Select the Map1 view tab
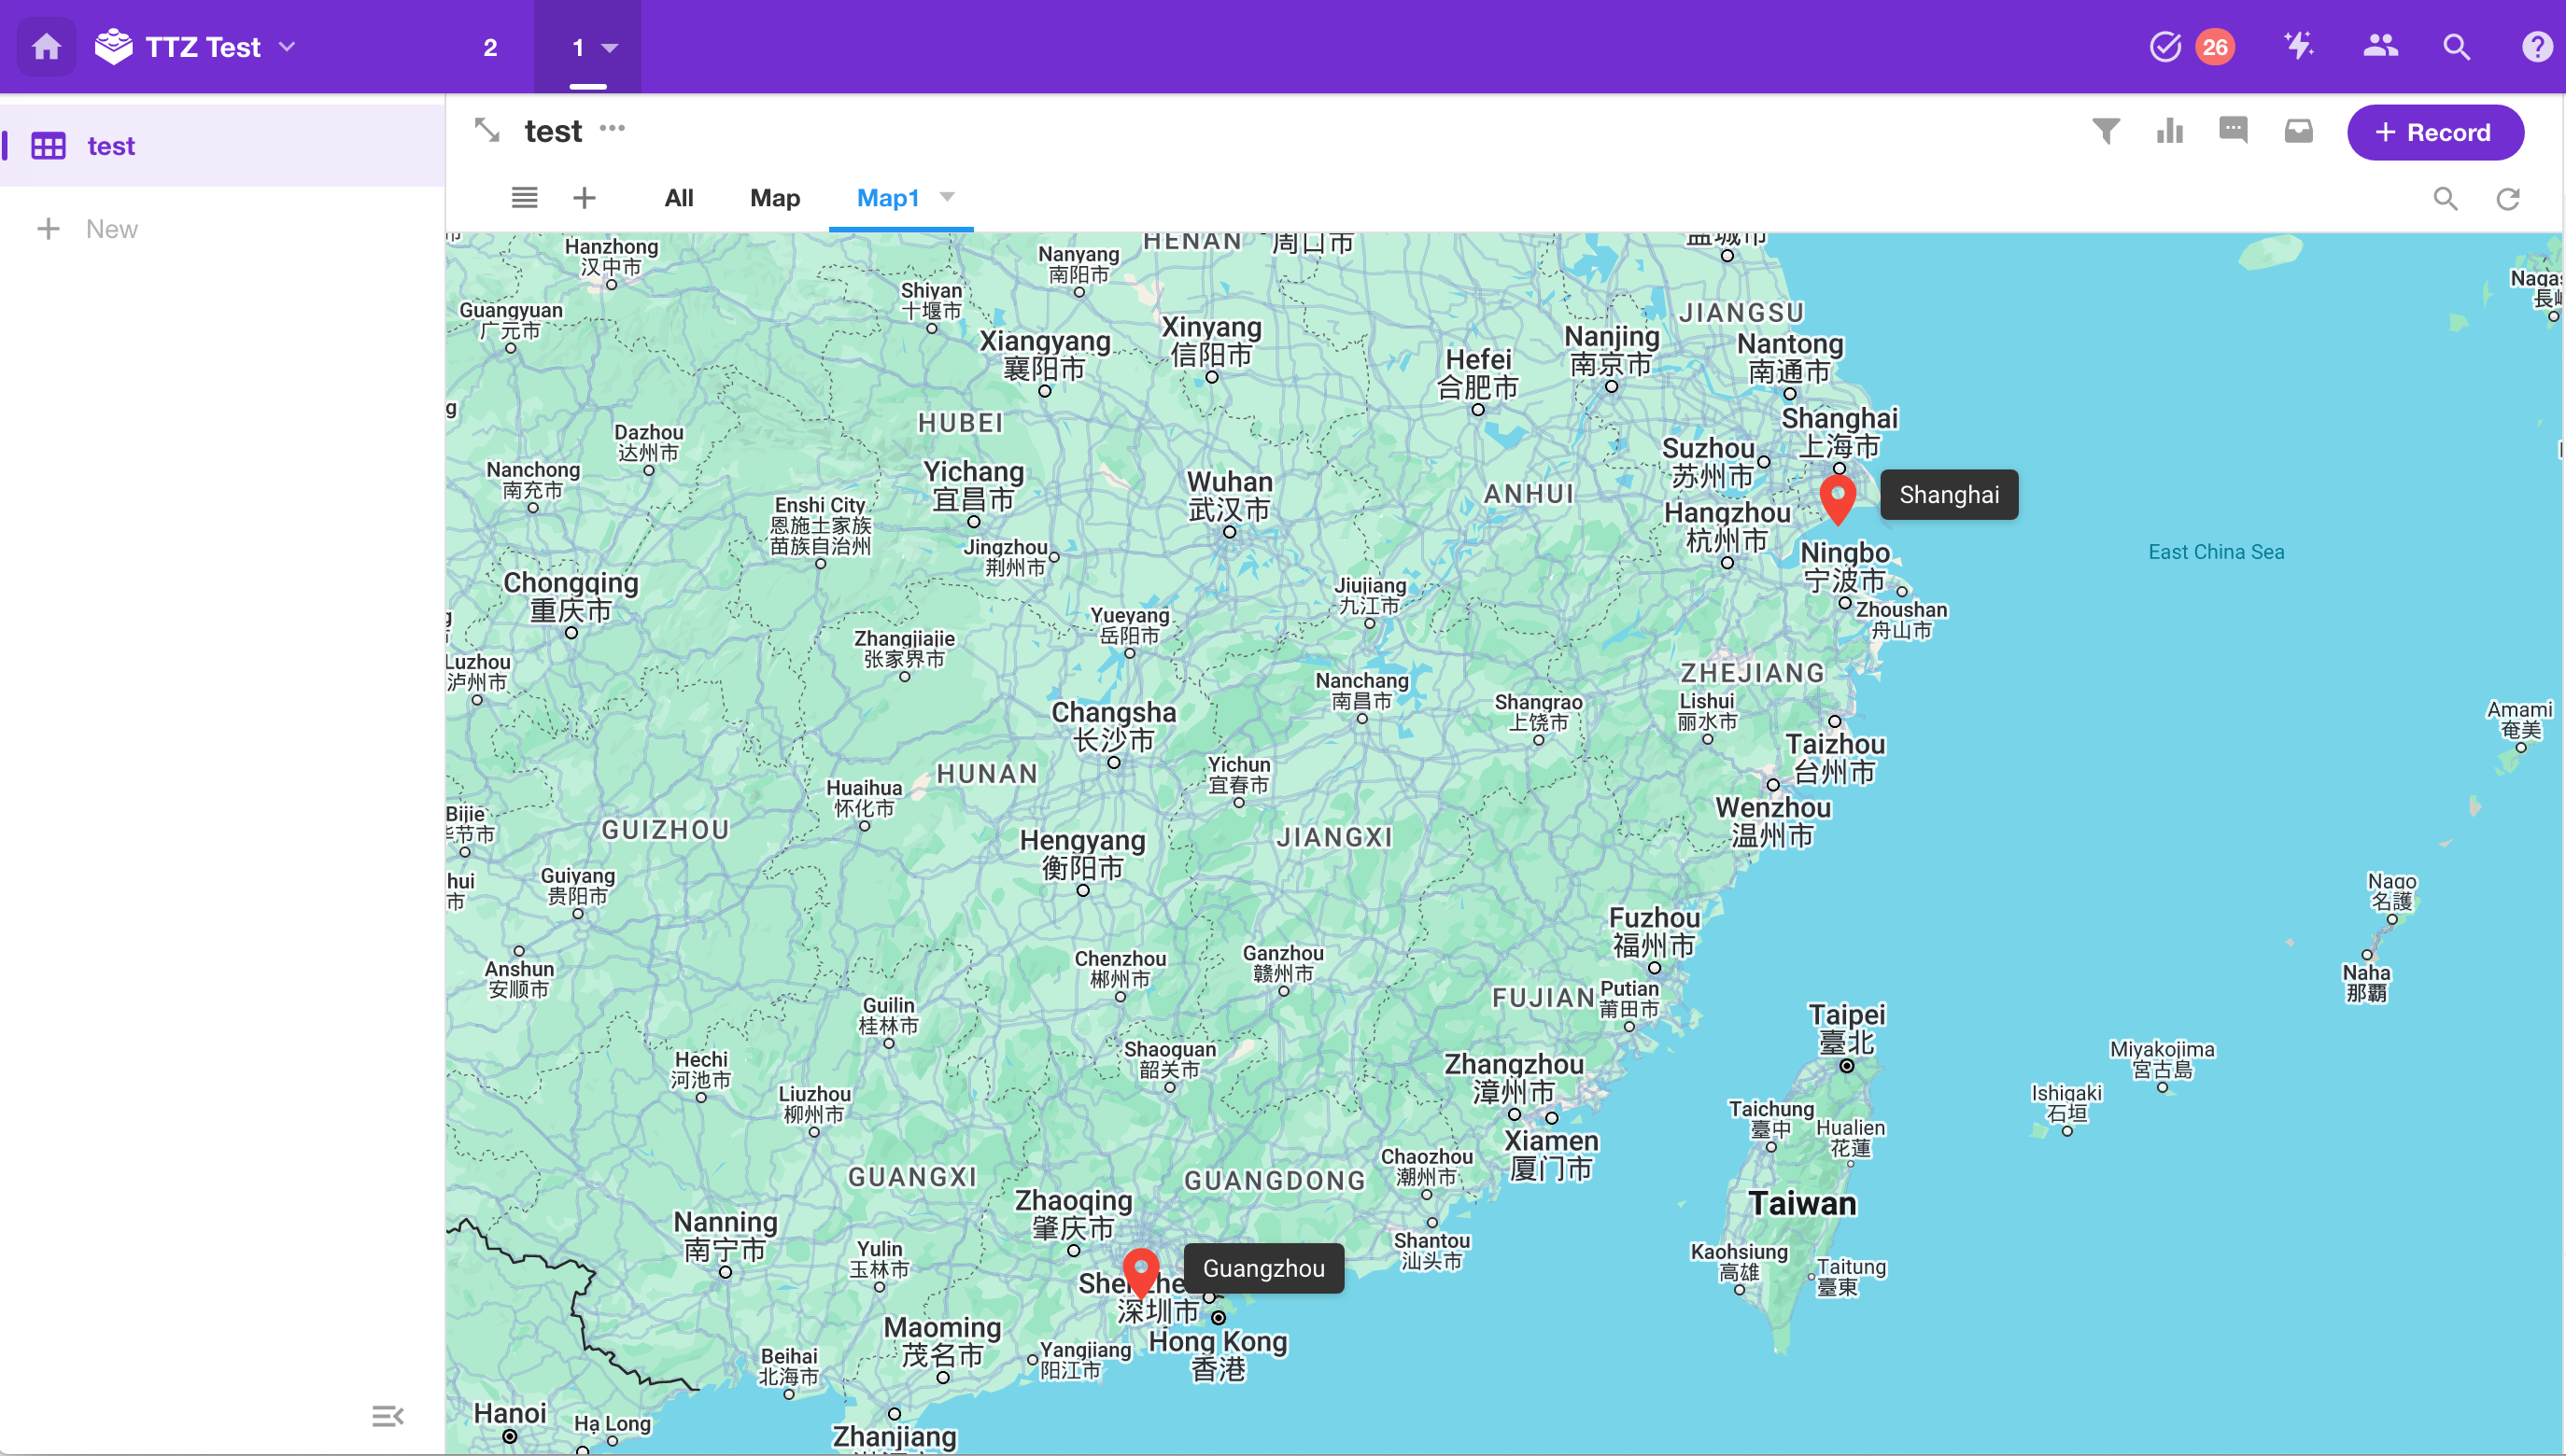The height and width of the screenshot is (1456, 2566). coord(888,198)
